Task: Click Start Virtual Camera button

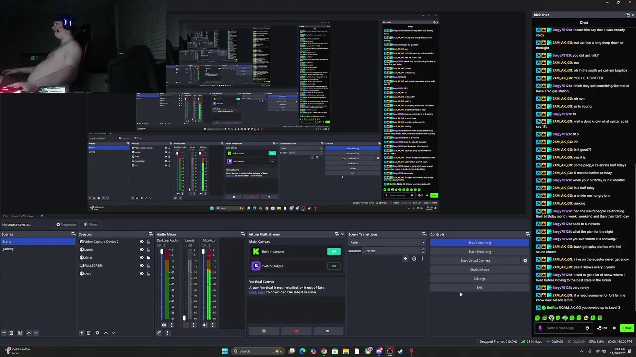Action: 475,261
